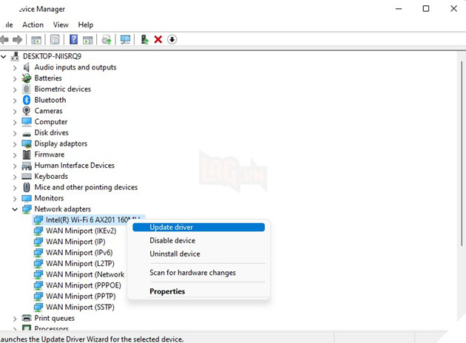Select Human Interface Devices label

[x=75, y=166]
